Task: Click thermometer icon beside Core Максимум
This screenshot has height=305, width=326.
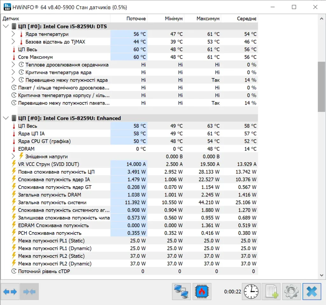Action: [x=14, y=57]
